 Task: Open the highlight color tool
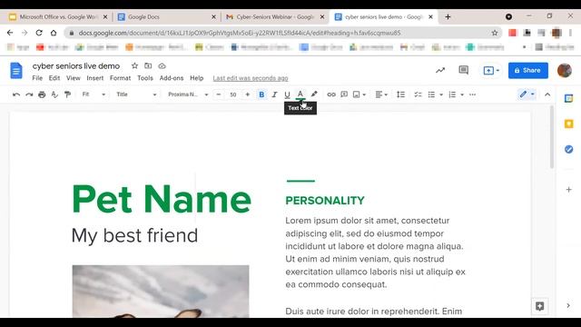tap(314, 94)
